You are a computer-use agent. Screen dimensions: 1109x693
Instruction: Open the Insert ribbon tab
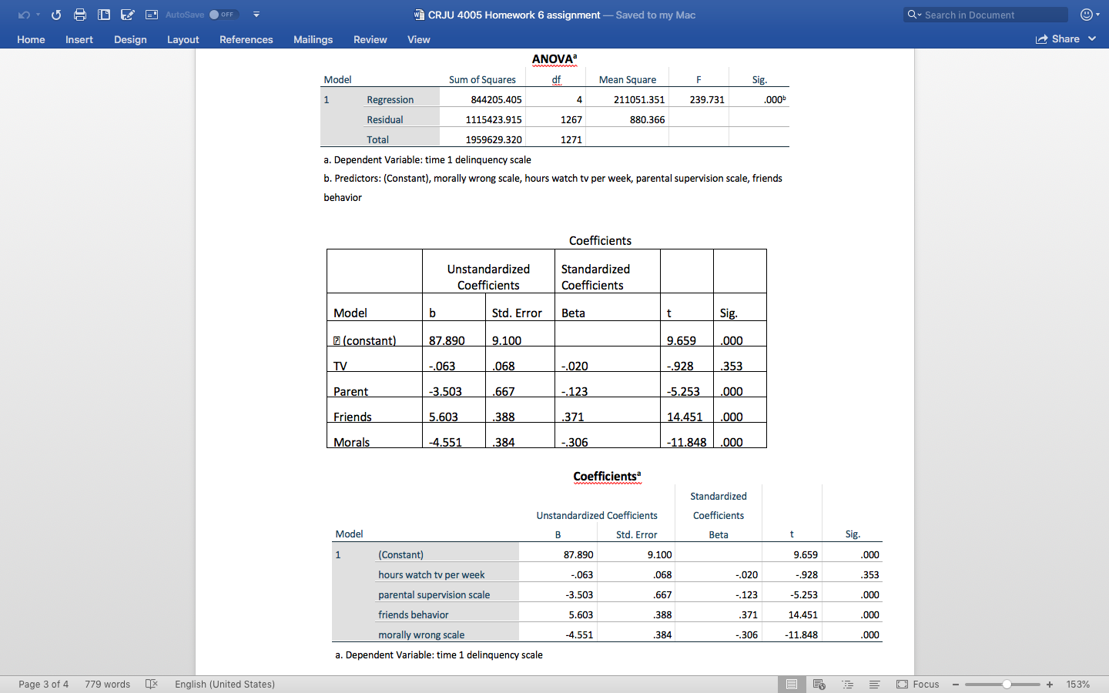79,39
